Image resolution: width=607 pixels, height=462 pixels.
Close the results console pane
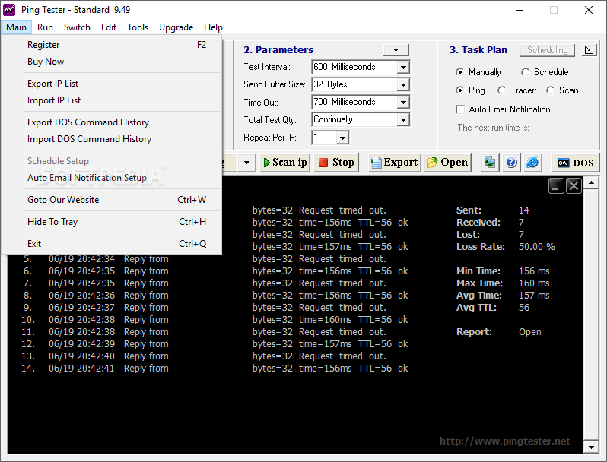[574, 186]
